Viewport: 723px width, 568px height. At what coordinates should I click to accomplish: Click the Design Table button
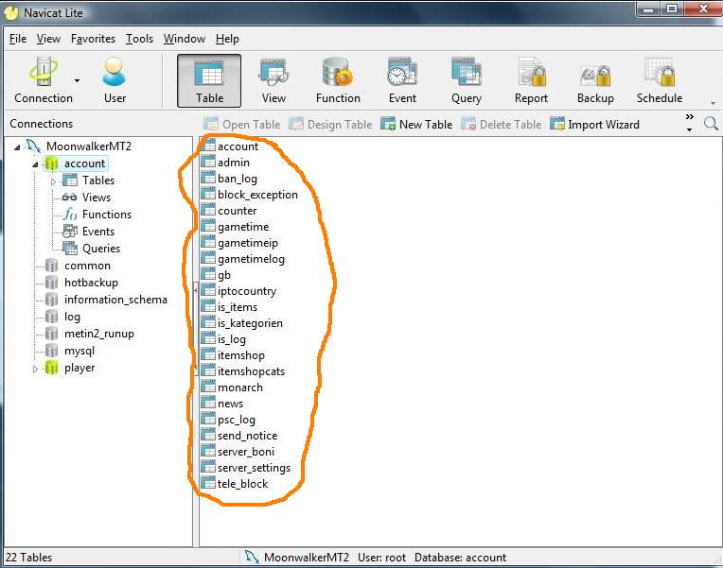(330, 125)
